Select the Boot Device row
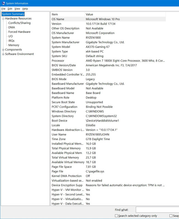Image resolution: width=179 pixels, height=219 pixels. (108, 120)
